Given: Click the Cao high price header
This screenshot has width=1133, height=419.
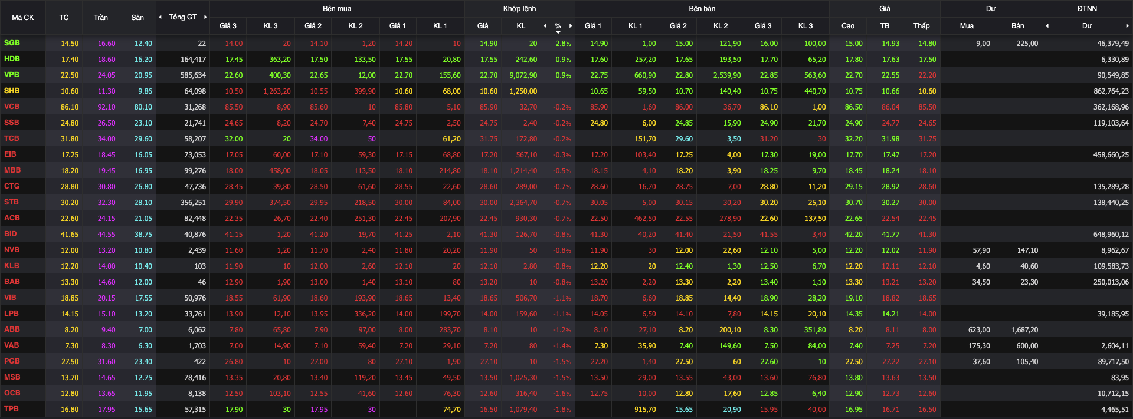Looking at the screenshot, I should (x=848, y=26).
